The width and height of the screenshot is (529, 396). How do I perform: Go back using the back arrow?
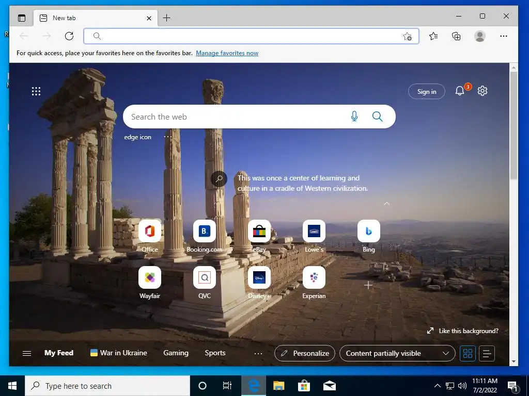pyautogui.click(x=24, y=36)
